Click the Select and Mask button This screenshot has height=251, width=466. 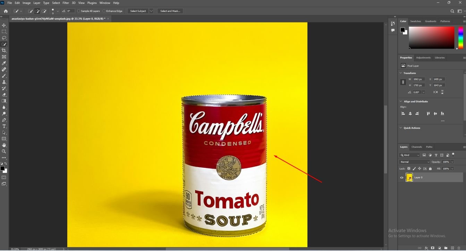coord(170,11)
